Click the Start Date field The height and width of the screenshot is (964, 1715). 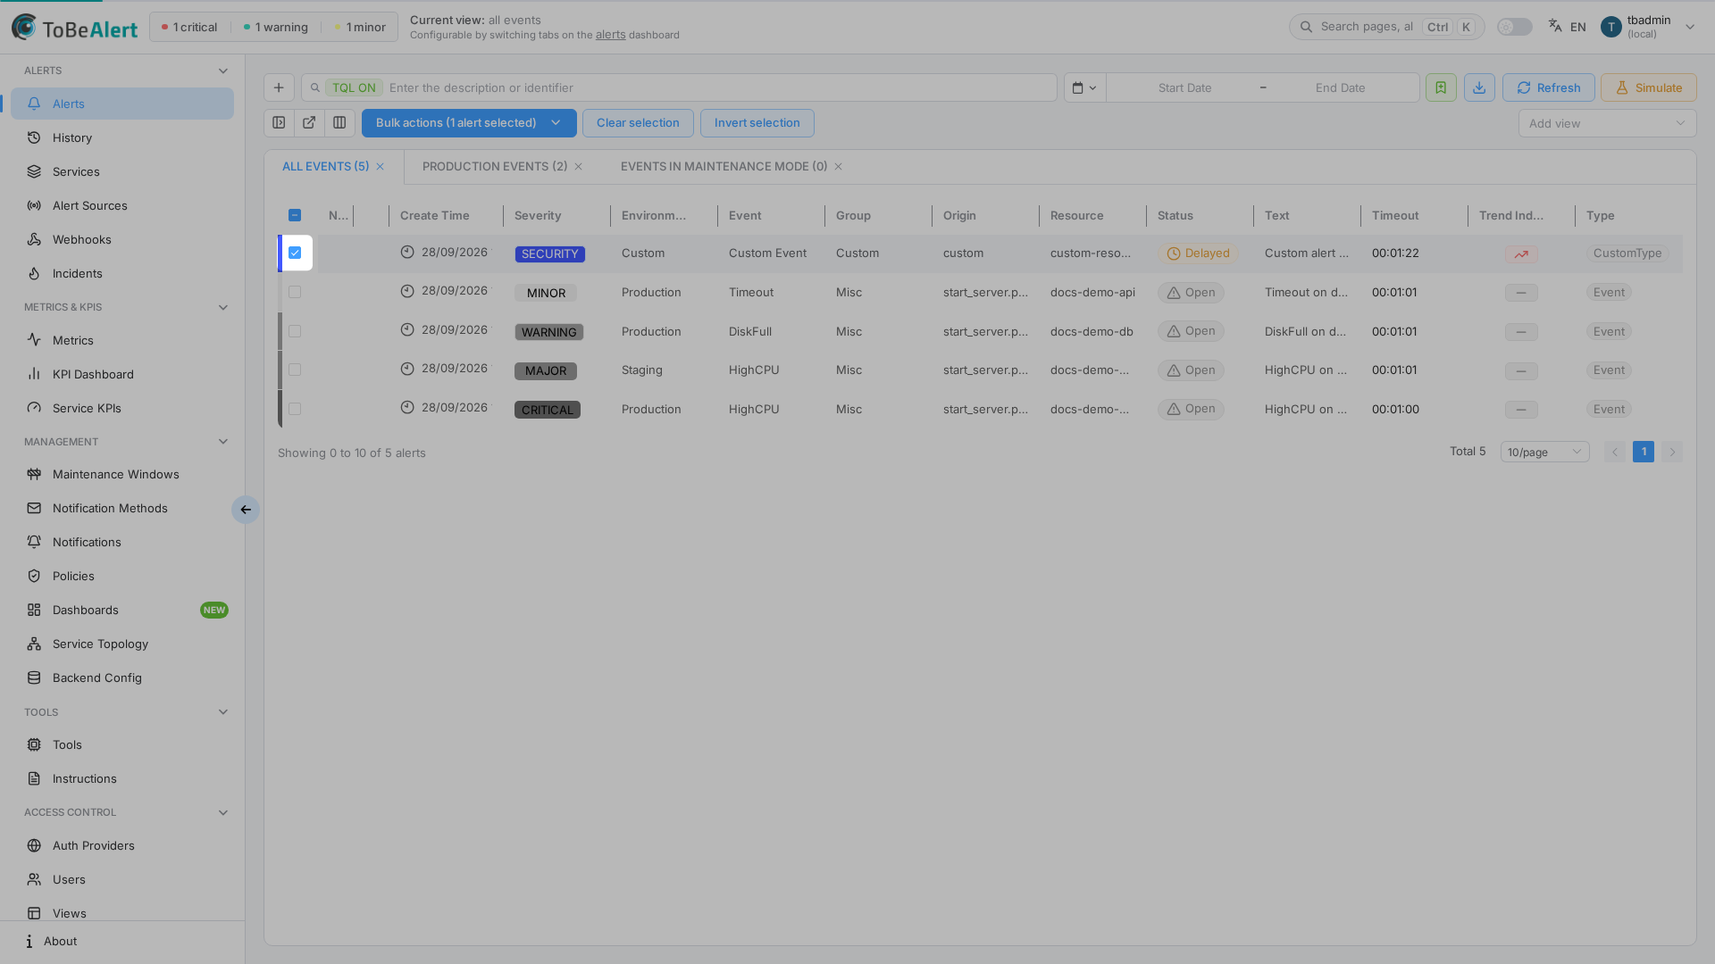tap(1184, 87)
